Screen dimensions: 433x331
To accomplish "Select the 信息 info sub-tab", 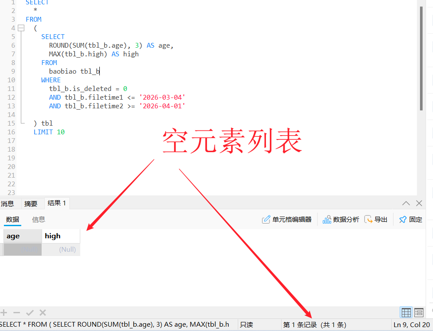I will coord(39,220).
